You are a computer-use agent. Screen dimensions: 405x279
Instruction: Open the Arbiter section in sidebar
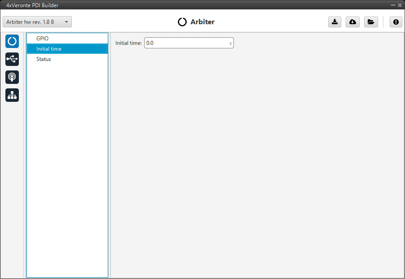[x=12, y=41]
